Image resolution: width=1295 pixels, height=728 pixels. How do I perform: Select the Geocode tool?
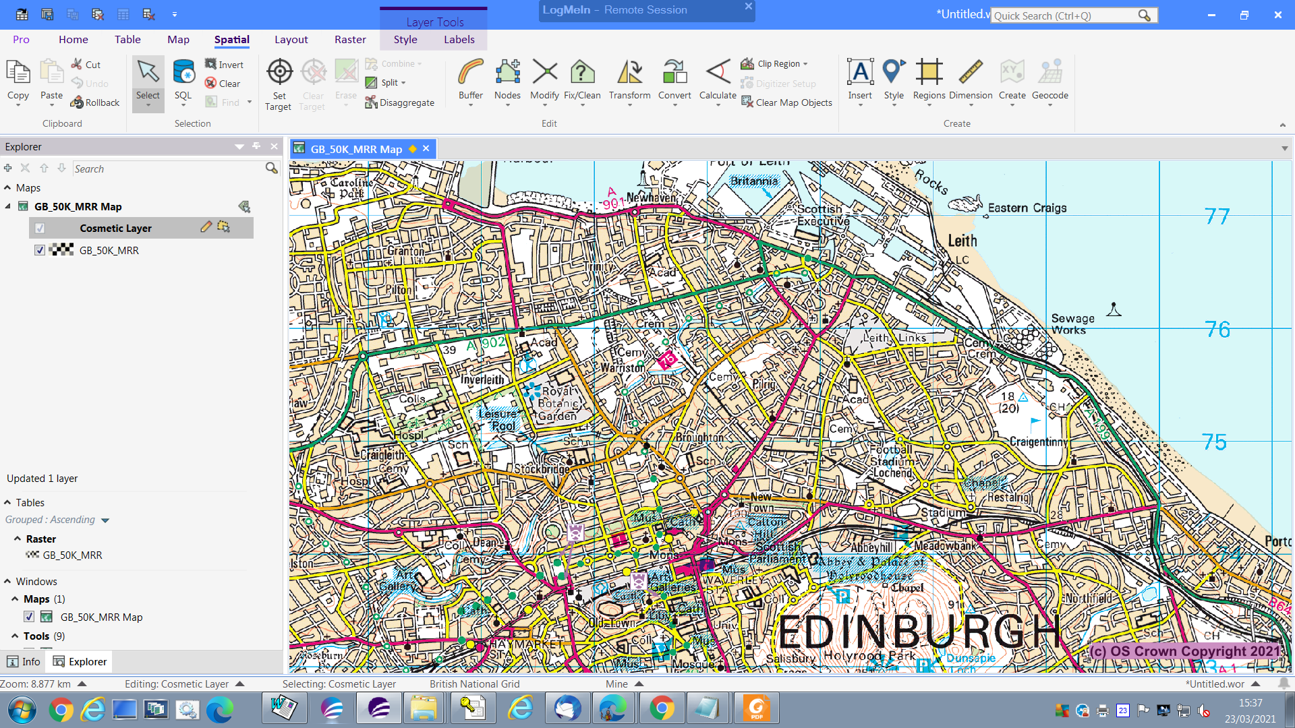tap(1049, 81)
